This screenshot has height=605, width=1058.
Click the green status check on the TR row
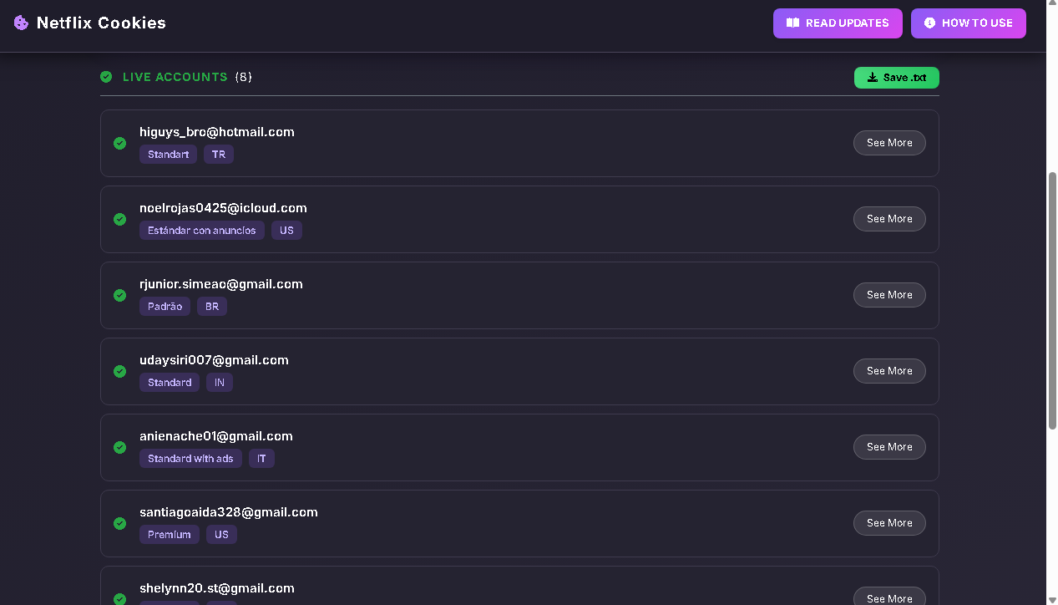[120, 143]
